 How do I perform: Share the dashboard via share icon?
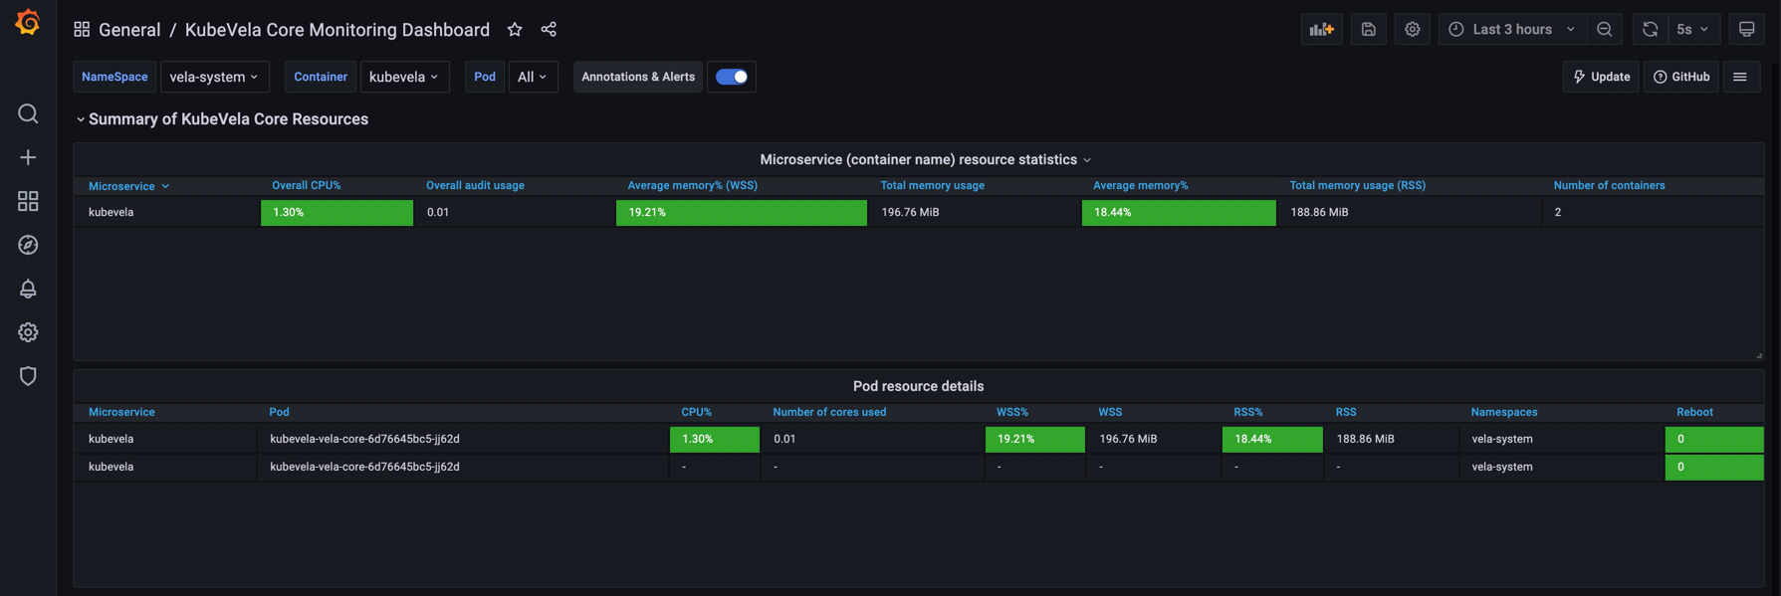549,30
